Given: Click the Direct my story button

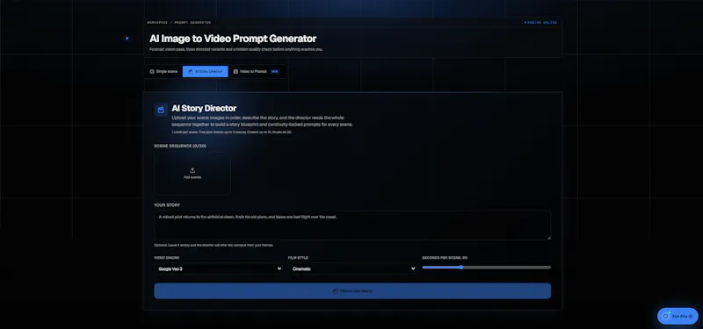Looking at the screenshot, I should [x=352, y=291].
